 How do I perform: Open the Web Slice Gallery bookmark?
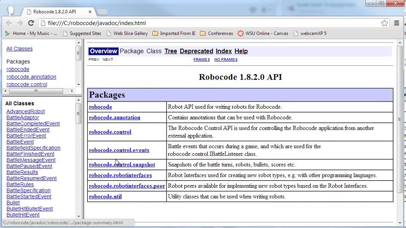point(127,33)
